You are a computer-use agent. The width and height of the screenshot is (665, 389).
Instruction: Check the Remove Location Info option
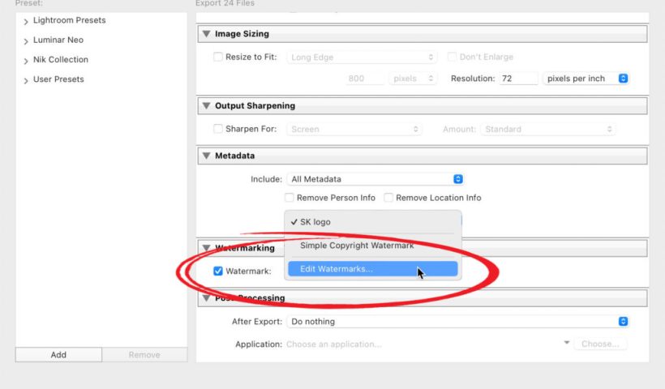(388, 198)
